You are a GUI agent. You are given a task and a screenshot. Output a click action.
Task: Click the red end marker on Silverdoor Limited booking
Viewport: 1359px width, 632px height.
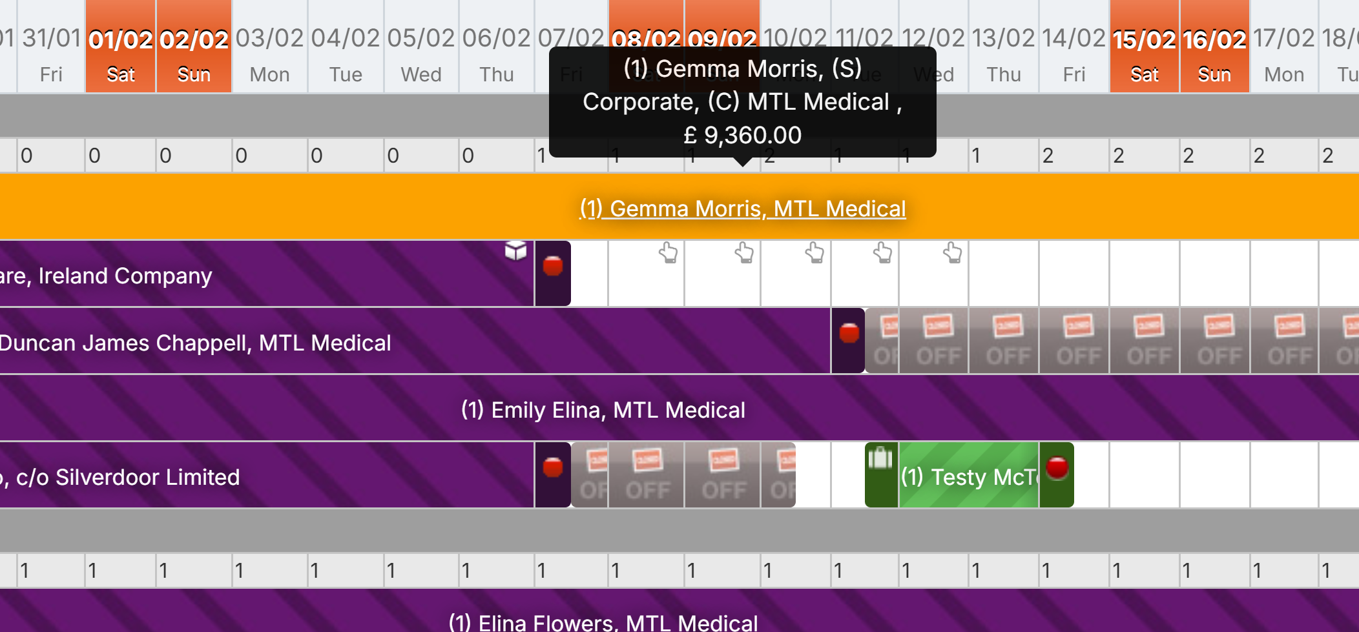coord(553,467)
